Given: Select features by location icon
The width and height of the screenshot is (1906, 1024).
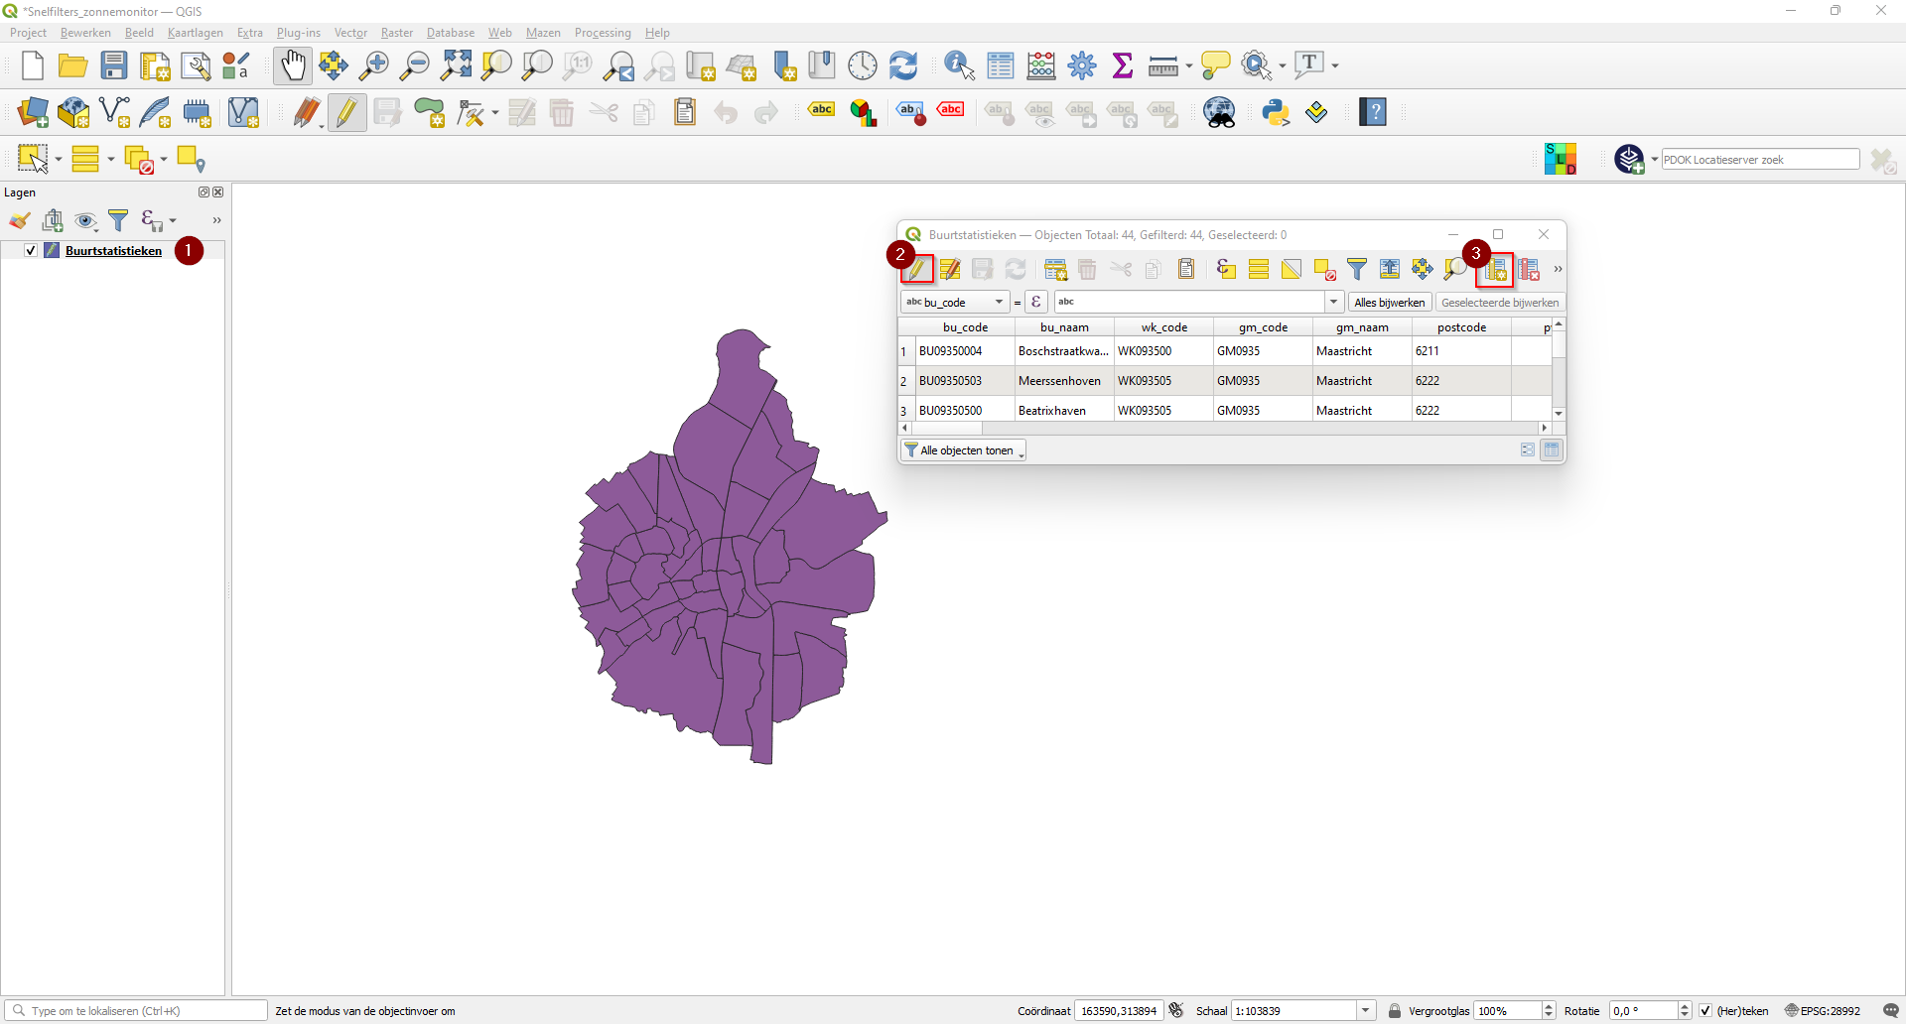Looking at the screenshot, I should 190,159.
